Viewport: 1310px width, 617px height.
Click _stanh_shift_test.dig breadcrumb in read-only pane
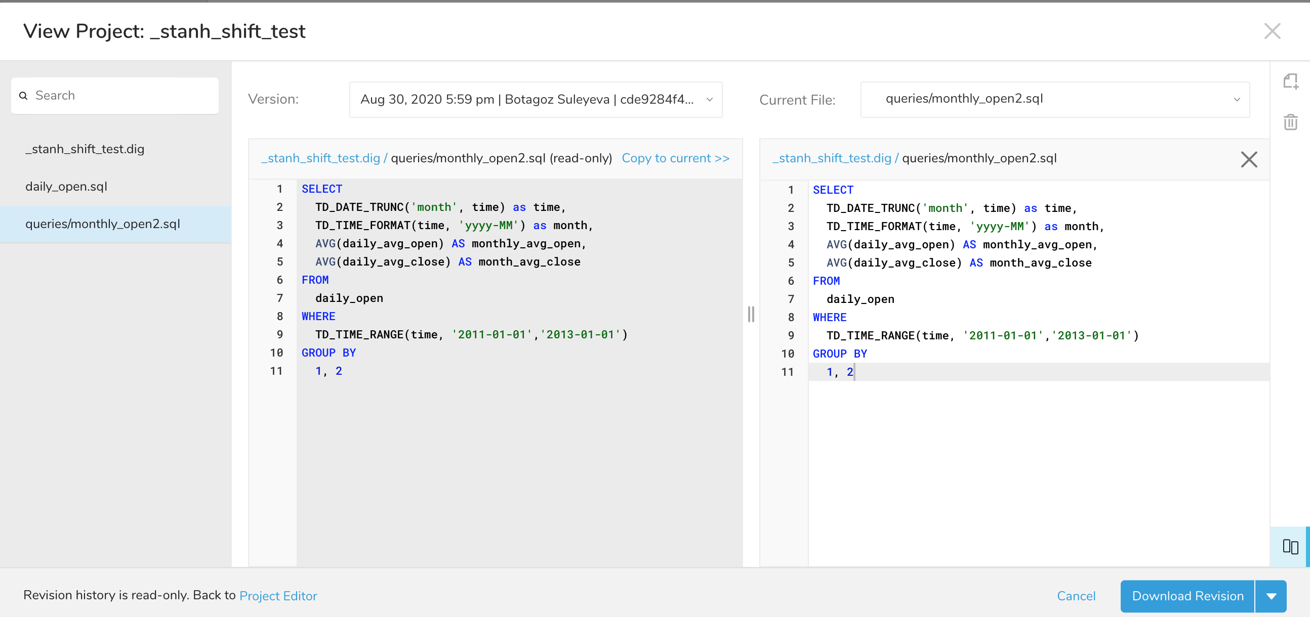point(320,159)
